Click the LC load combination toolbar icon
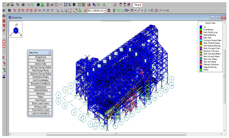Viewport: 229px width, 138px height. click(98, 5)
